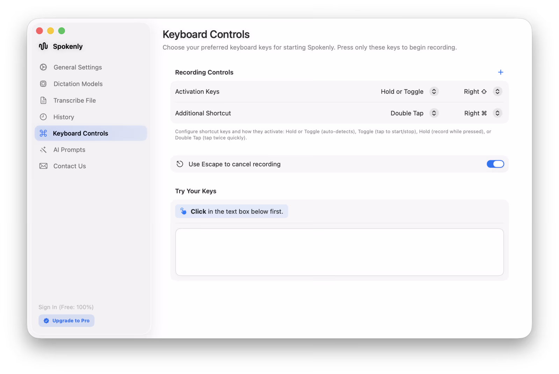The height and width of the screenshot is (374, 559).
Task: Click the Keyboard Controls page title
Action: [206, 34]
